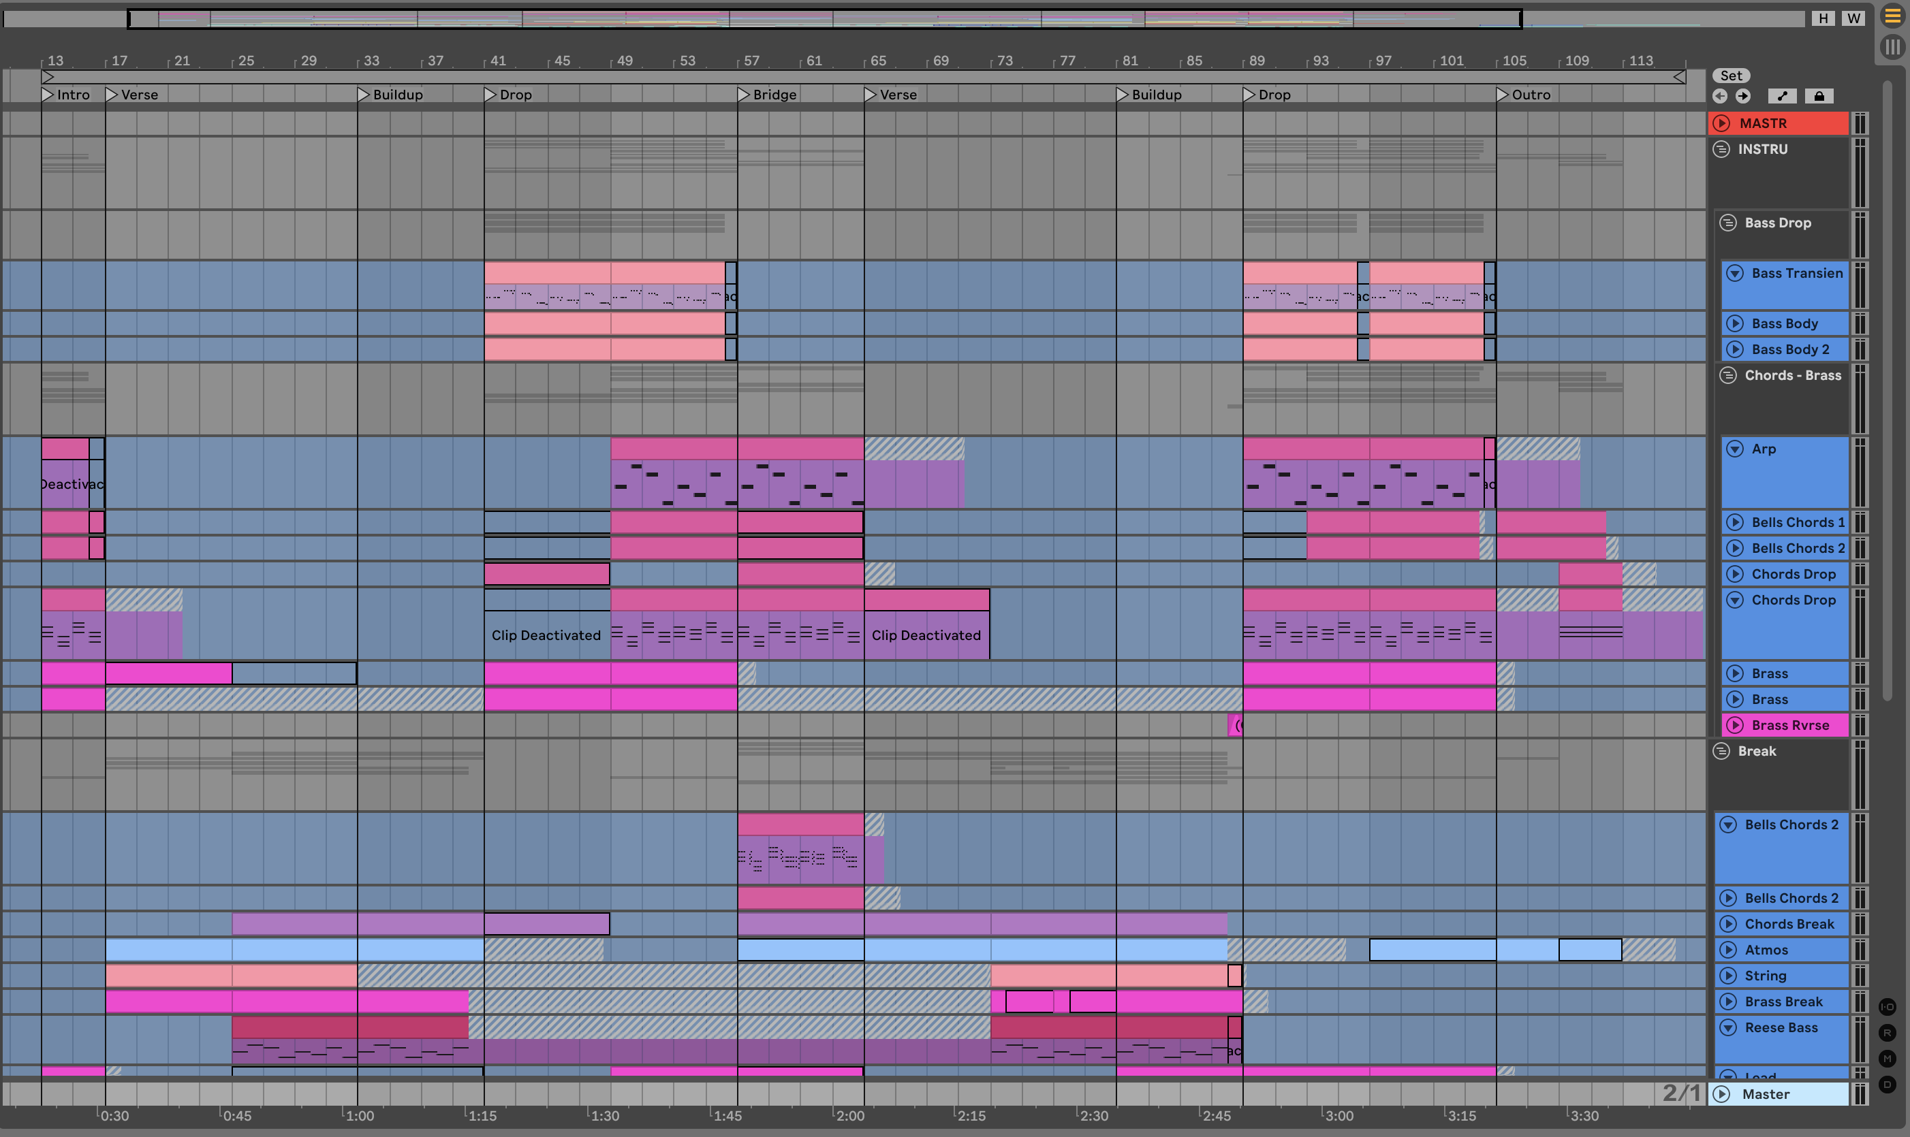
Task: Show Returns with the R button
Action: (x=1887, y=1033)
